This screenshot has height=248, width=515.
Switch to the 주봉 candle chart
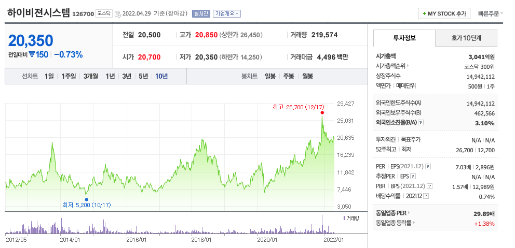[289, 77]
